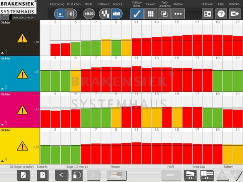
Task: Click the Bogen 13 von 13 label
Action: pos(77,167)
